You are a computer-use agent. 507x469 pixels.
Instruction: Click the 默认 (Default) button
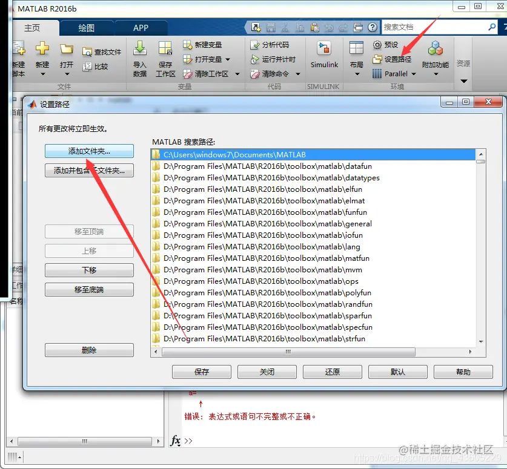pos(398,372)
